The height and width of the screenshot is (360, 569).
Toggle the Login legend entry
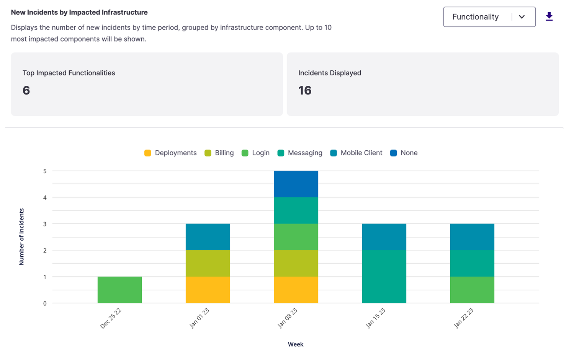255,153
